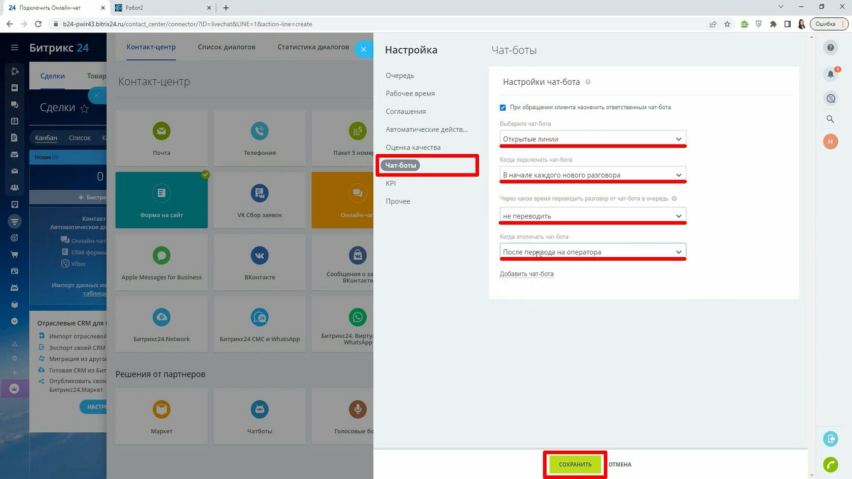852x479 pixels.
Task: Select Оценка качества settings section
Action: point(413,148)
